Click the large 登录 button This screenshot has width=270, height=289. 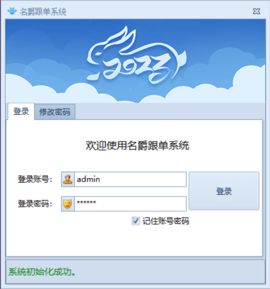click(224, 191)
